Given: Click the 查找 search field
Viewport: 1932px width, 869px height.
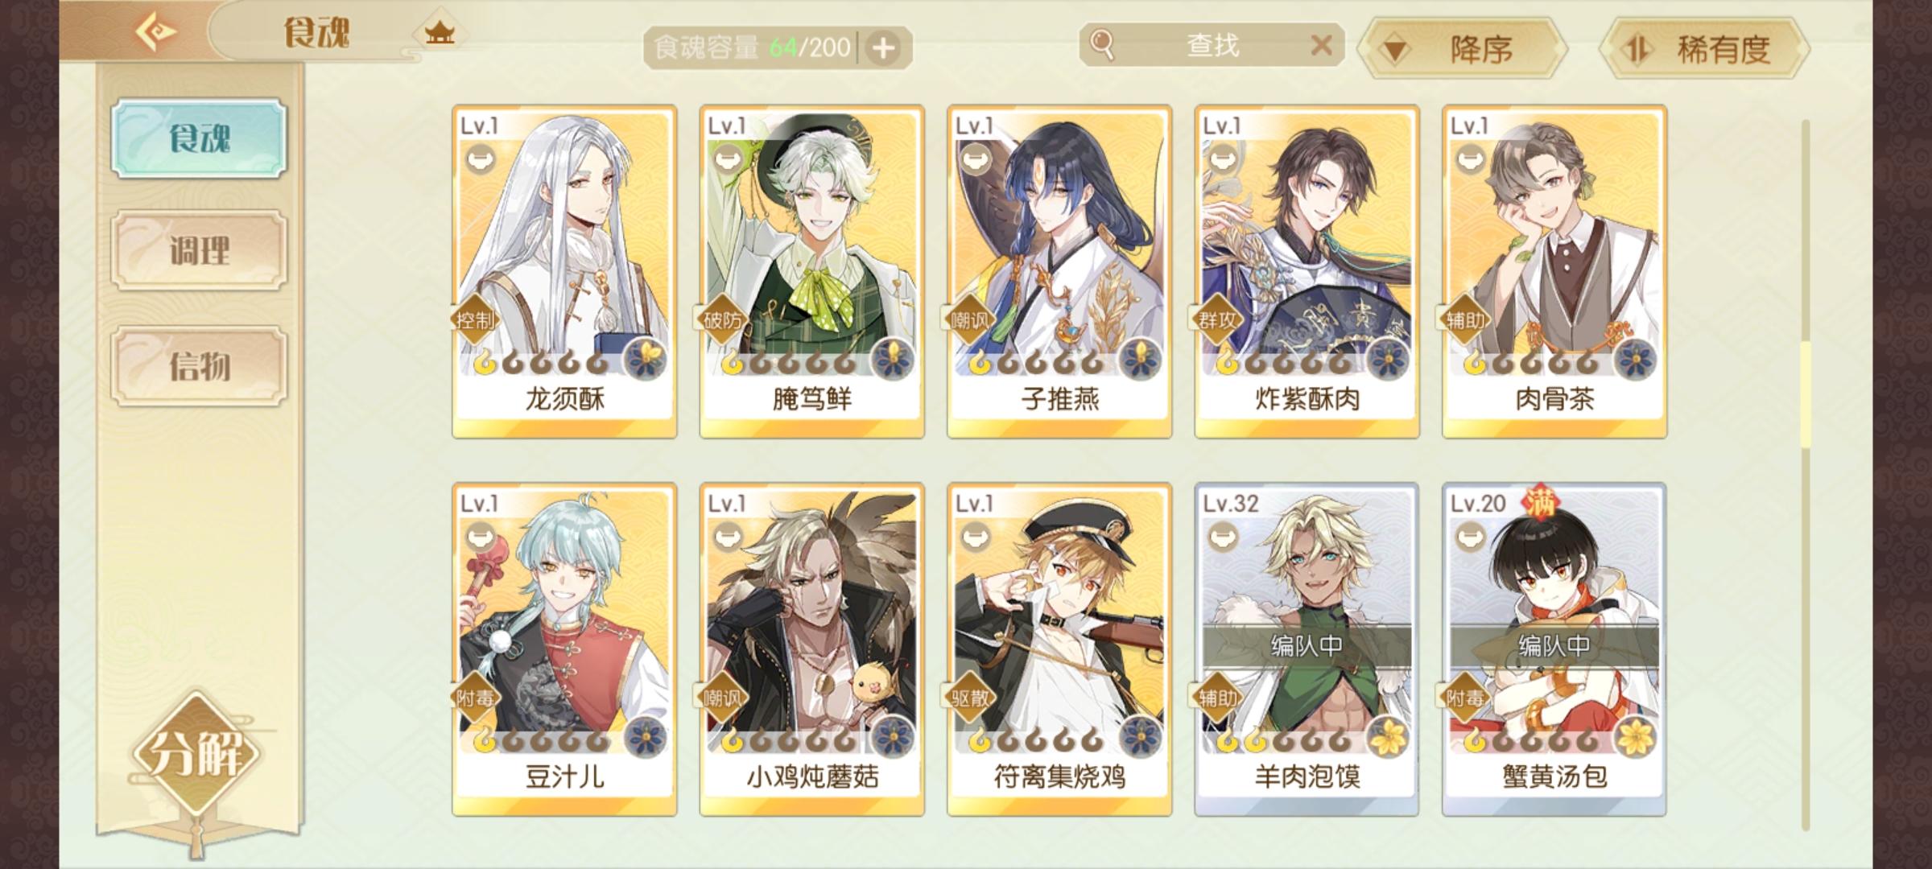Looking at the screenshot, I should point(1212,45).
